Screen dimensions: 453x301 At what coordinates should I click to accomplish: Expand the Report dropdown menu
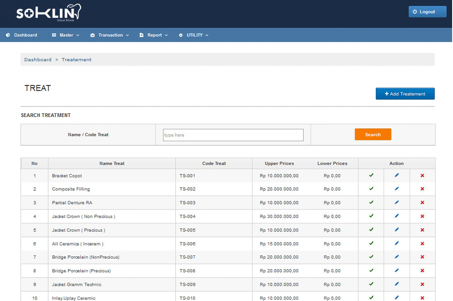click(x=154, y=35)
